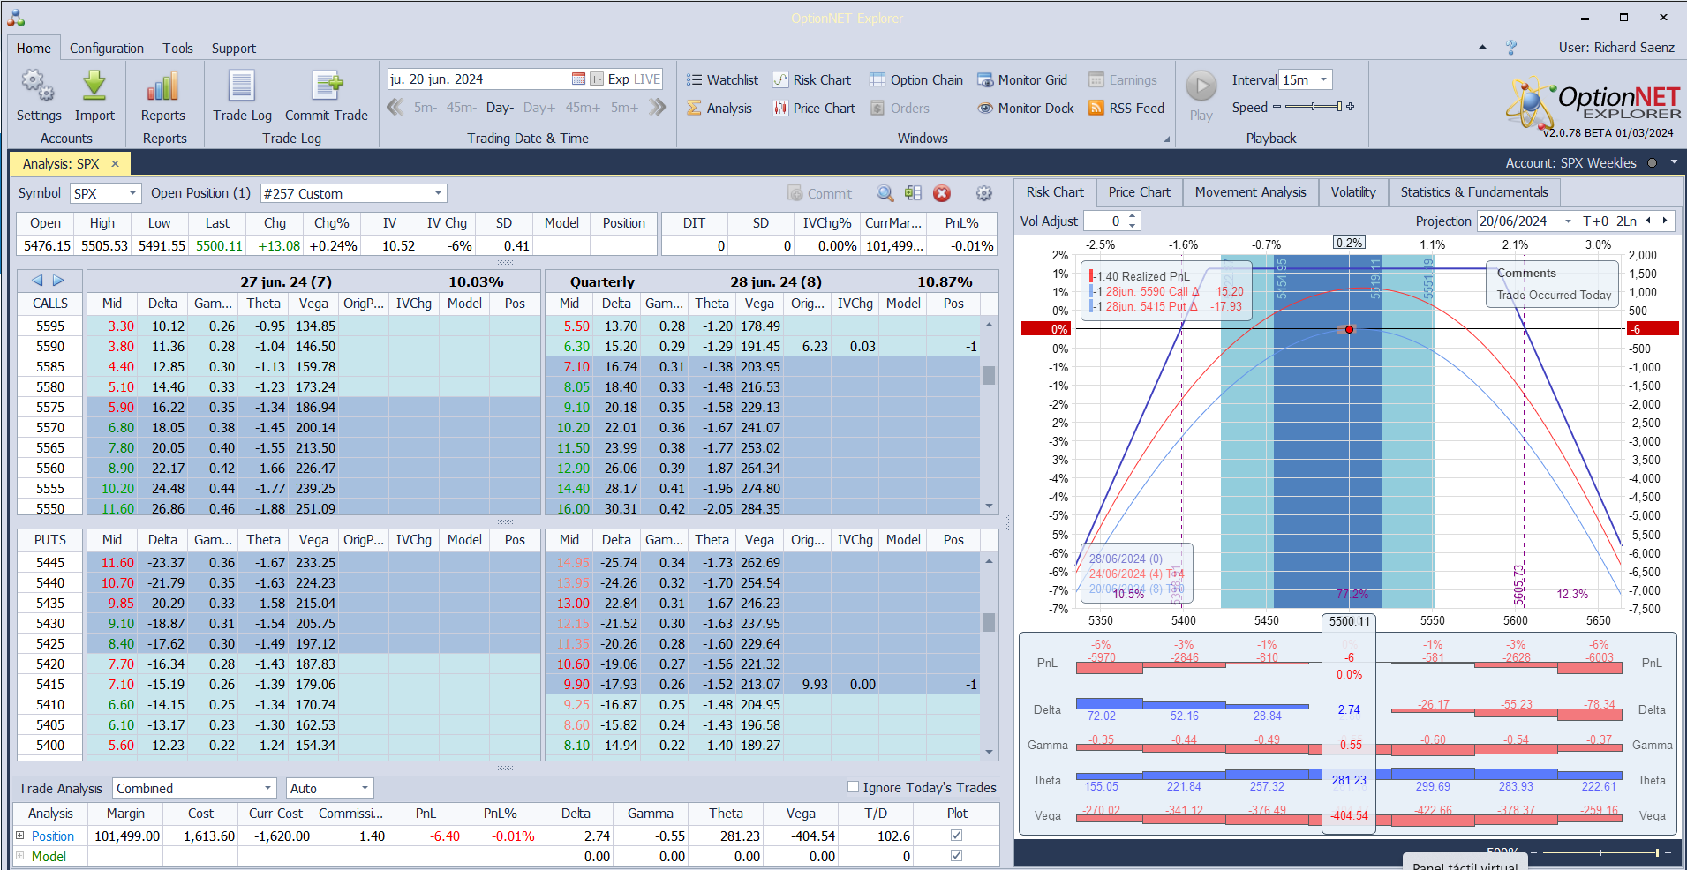Switch to the Volatility tab

(x=1353, y=192)
